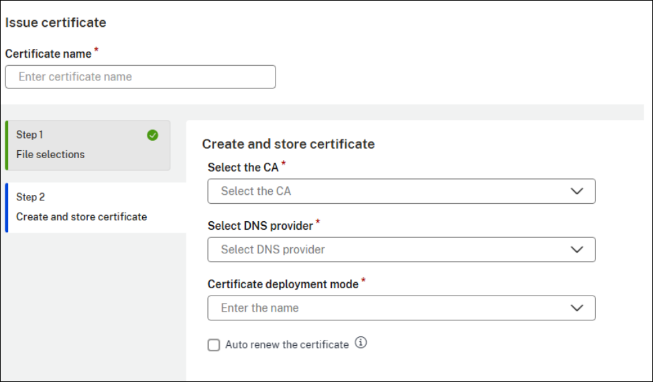The height and width of the screenshot is (382, 653).
Task: Click the info icon beside Auto renew
Action: (361, 343)
